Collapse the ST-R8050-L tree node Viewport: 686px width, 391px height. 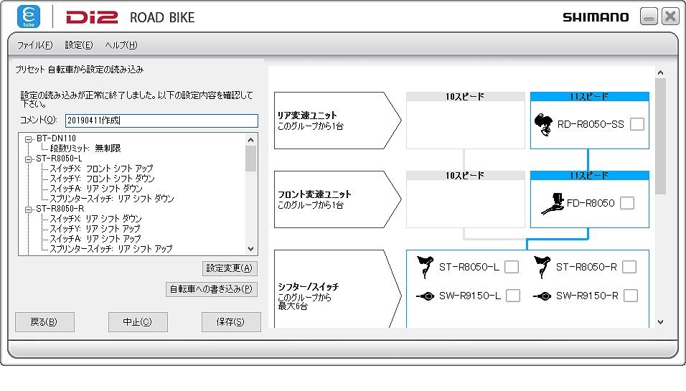pos(29,160)
